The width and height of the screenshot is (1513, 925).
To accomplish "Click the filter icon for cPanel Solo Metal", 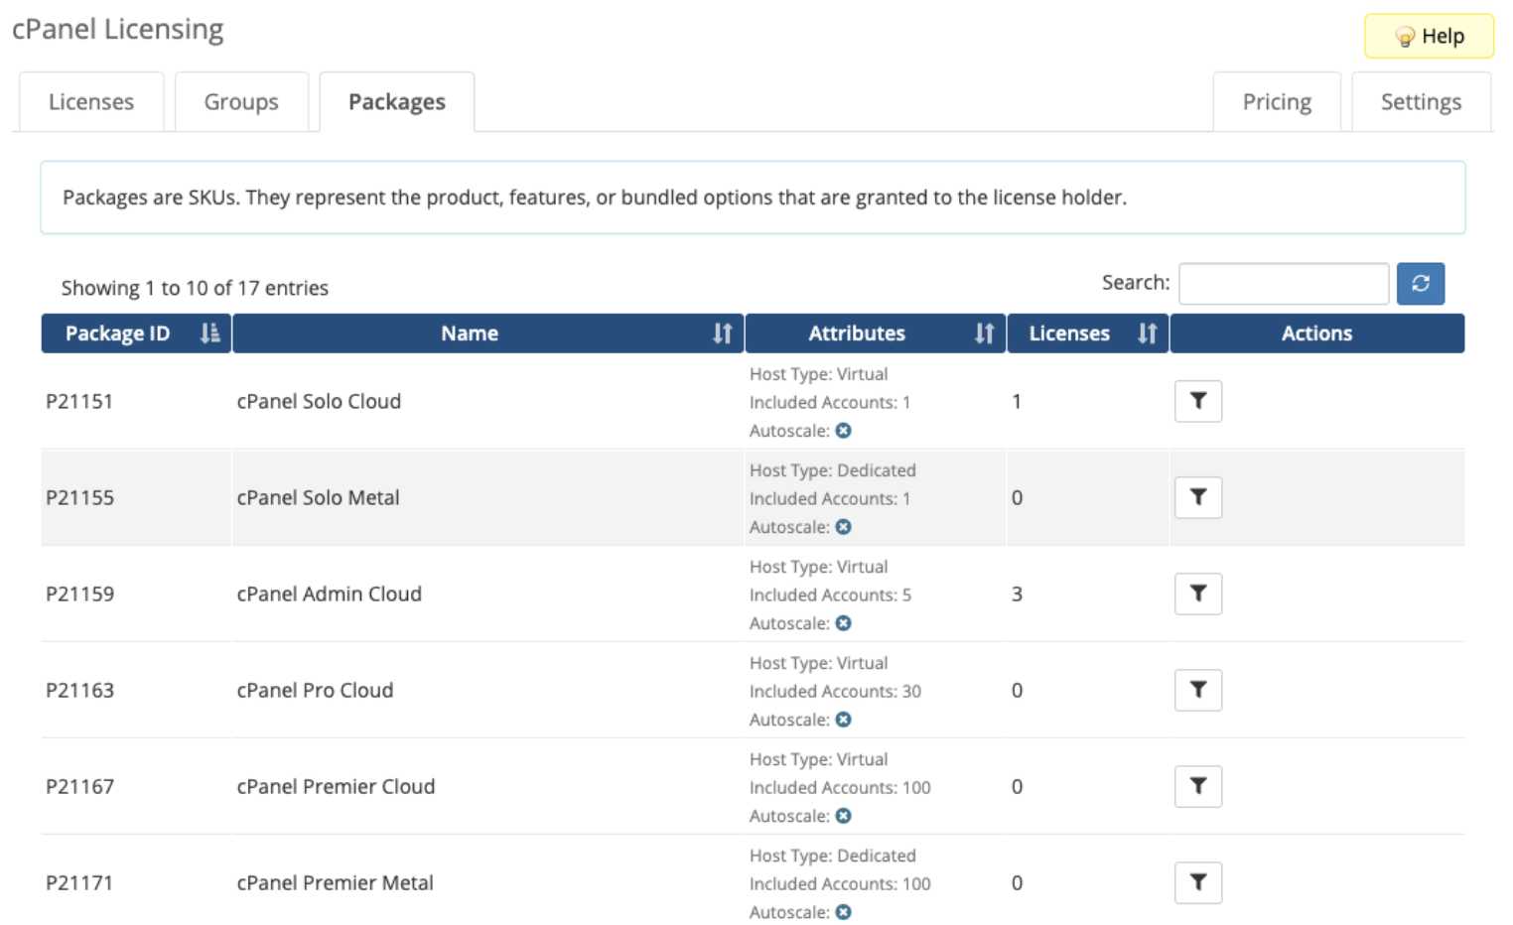I will coord(1198,497).
